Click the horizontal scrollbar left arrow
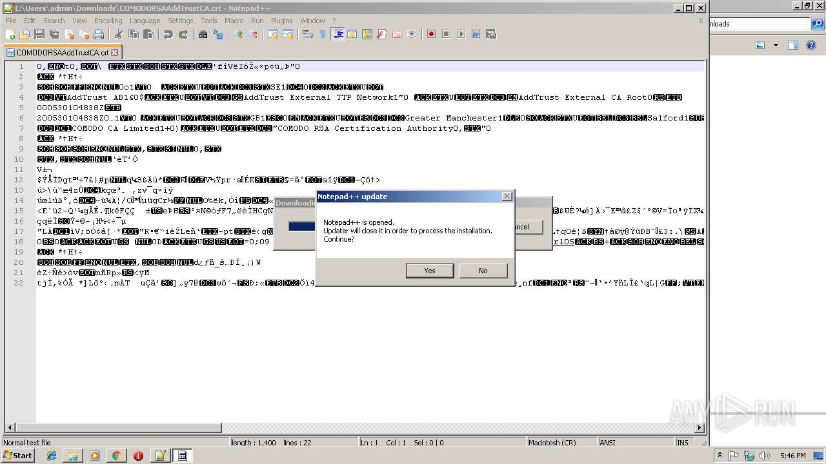The image size is (826, 464). [x=10, y=427]
